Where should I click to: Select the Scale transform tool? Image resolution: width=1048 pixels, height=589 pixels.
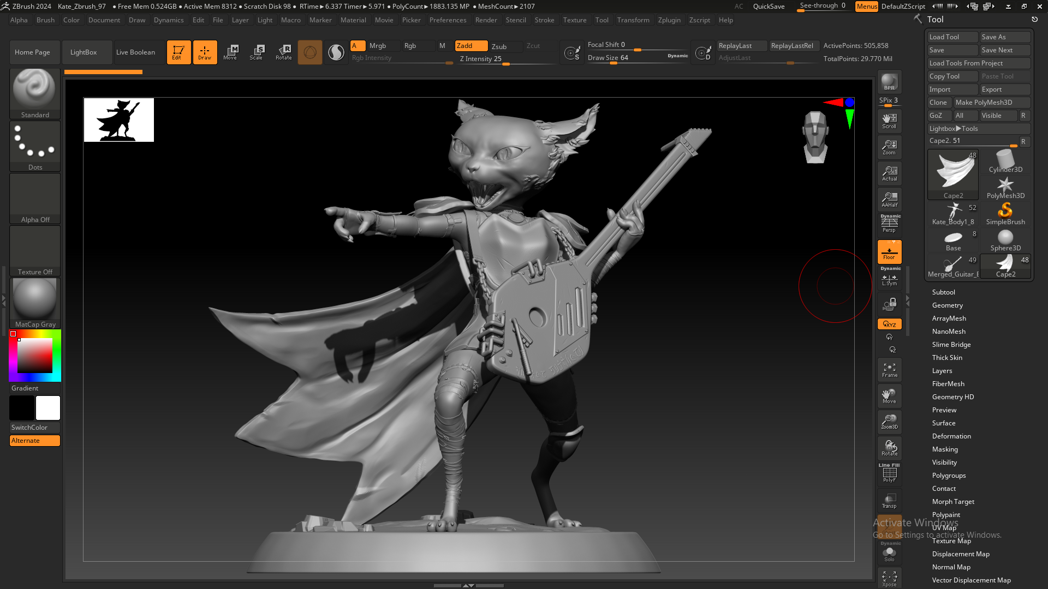(257, 52)
